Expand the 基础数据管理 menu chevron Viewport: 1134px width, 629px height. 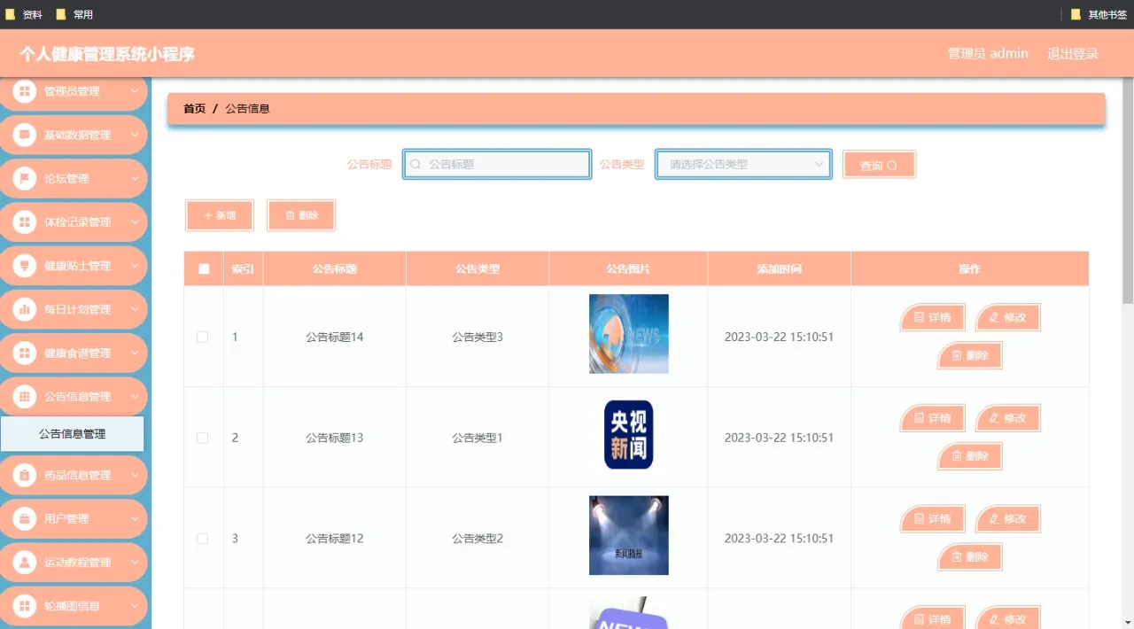tap(135, 135)
